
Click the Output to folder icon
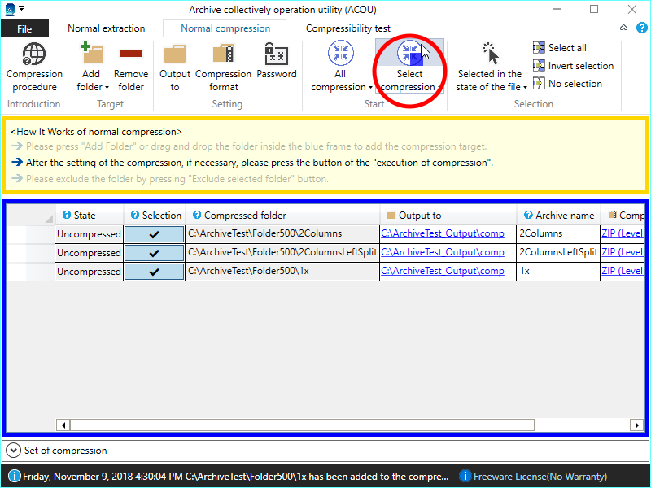(174, 54)
